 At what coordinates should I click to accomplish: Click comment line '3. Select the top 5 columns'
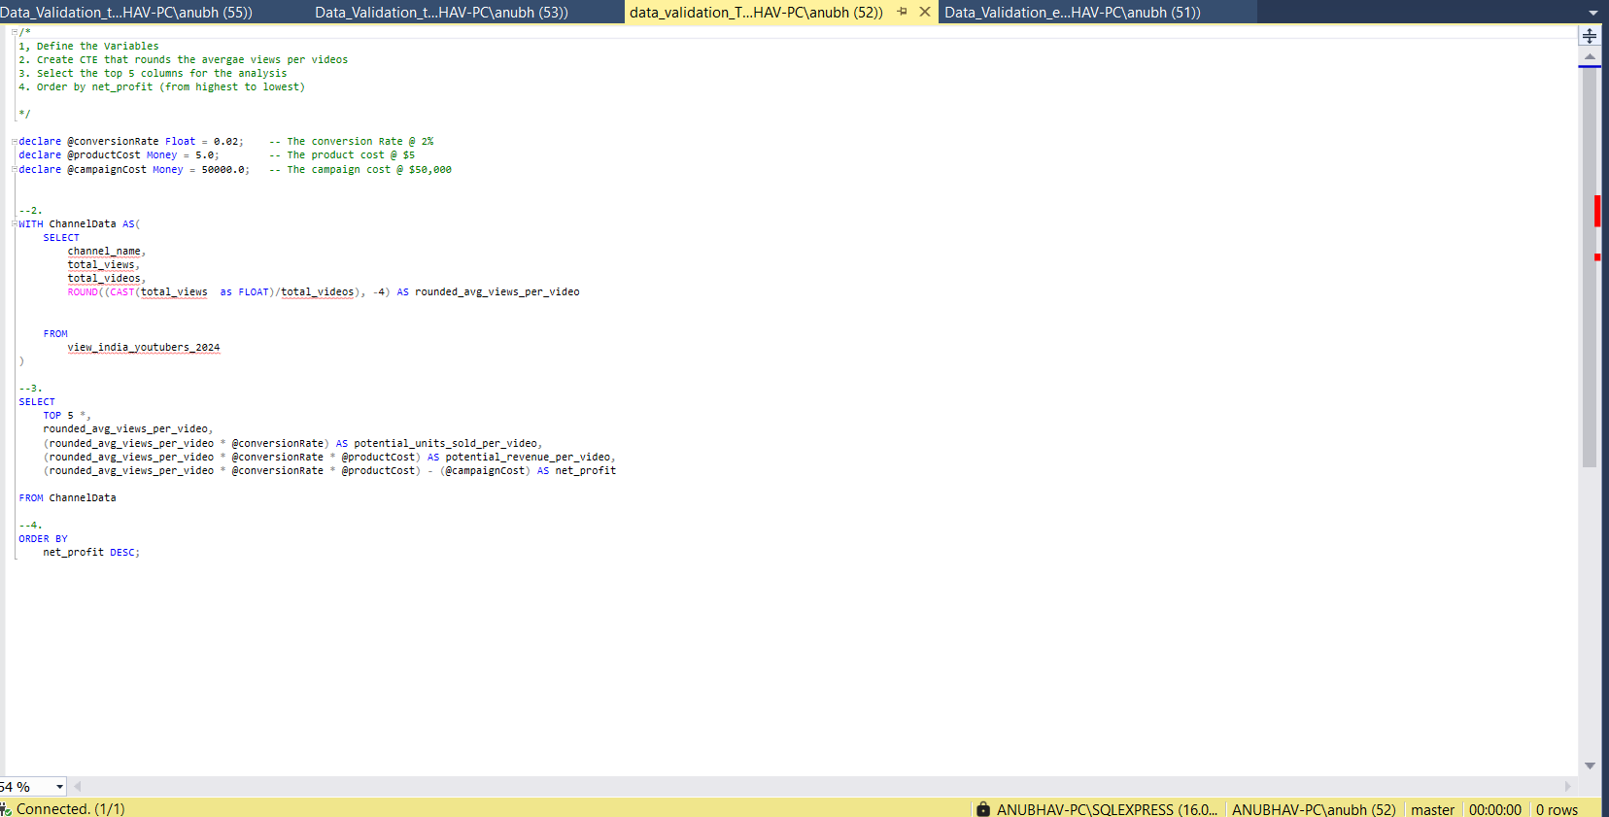pyautogui.click(x=153, y=73)
